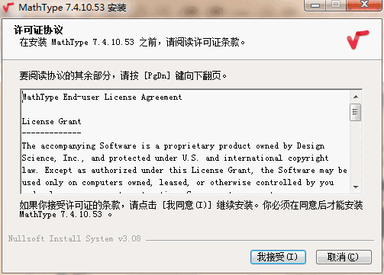Click the MathType checkmark icon in title bar
The image size is (384, 275).
click(8, 8)
